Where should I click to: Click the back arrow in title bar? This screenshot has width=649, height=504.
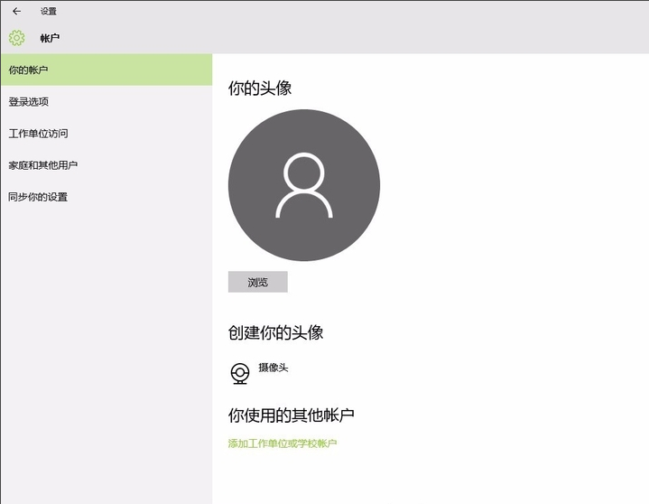(x=16, y=12)
